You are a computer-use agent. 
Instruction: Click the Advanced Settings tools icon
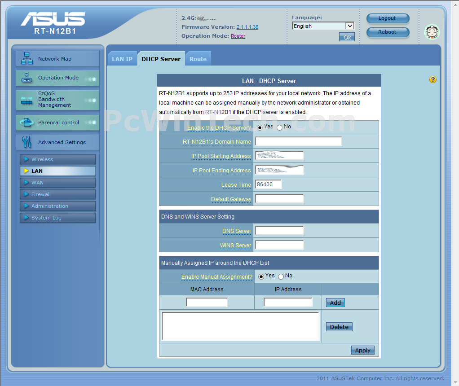[x=26, y=142]
